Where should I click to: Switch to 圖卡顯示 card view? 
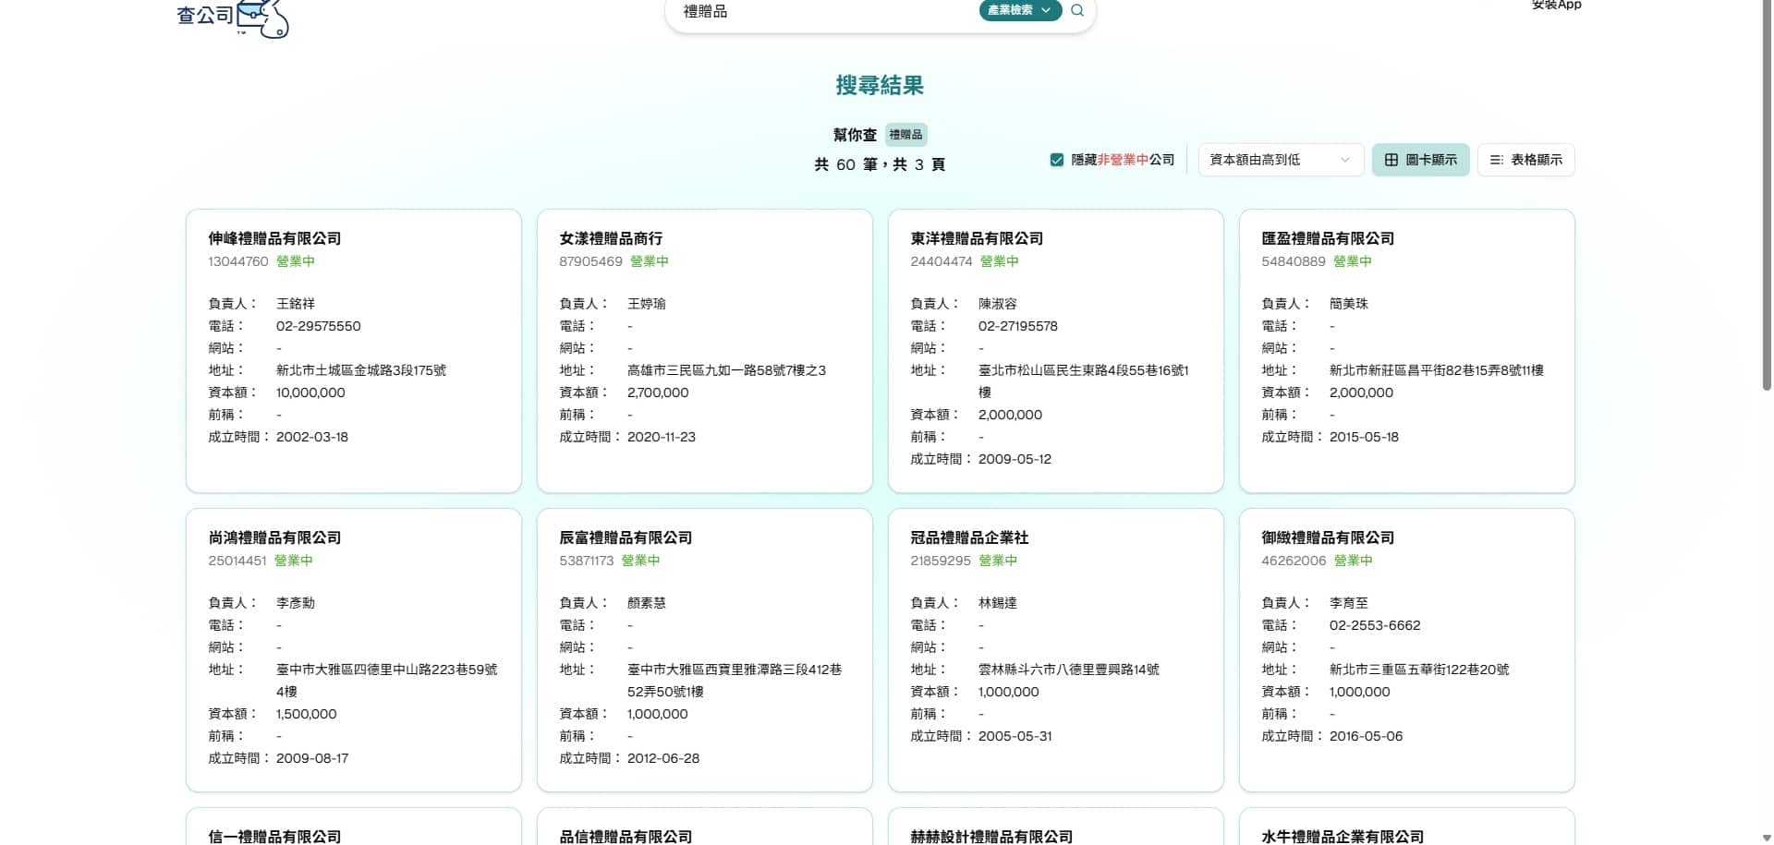[1420, 160]
